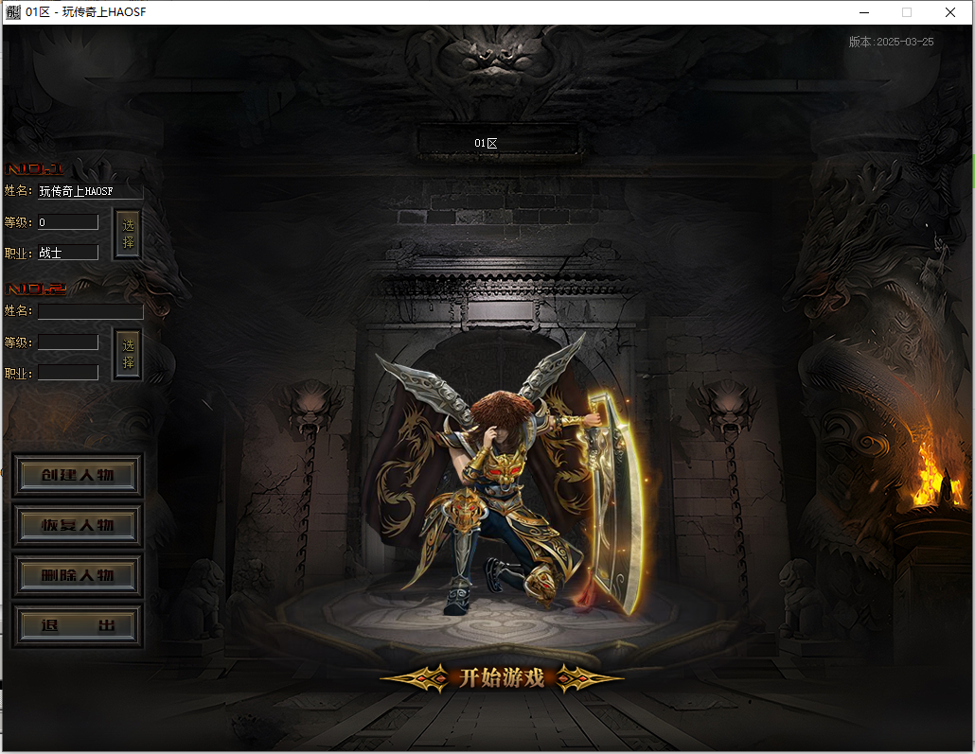This screenshot has height=754, width=975.
Task: Click the left ornament beside 开始游戏
Action: coord(417,678)
